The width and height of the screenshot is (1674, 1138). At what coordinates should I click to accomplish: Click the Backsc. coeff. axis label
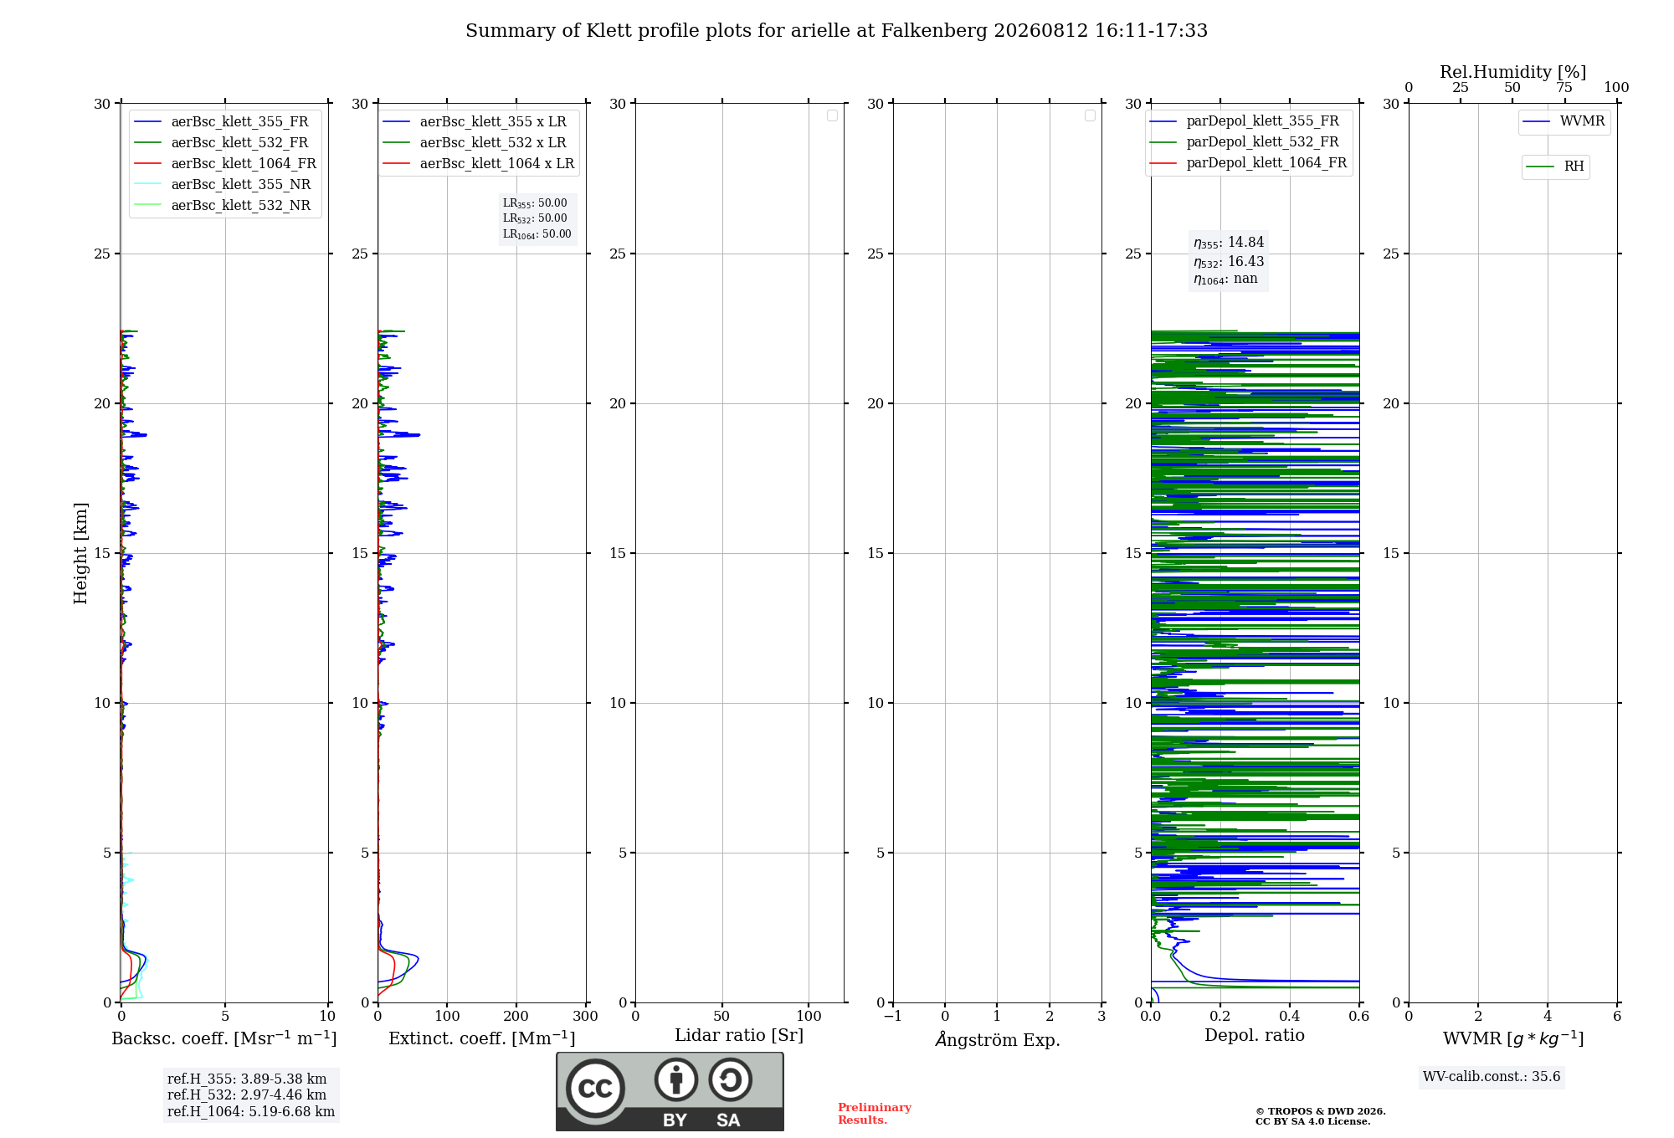(224, 1038)
